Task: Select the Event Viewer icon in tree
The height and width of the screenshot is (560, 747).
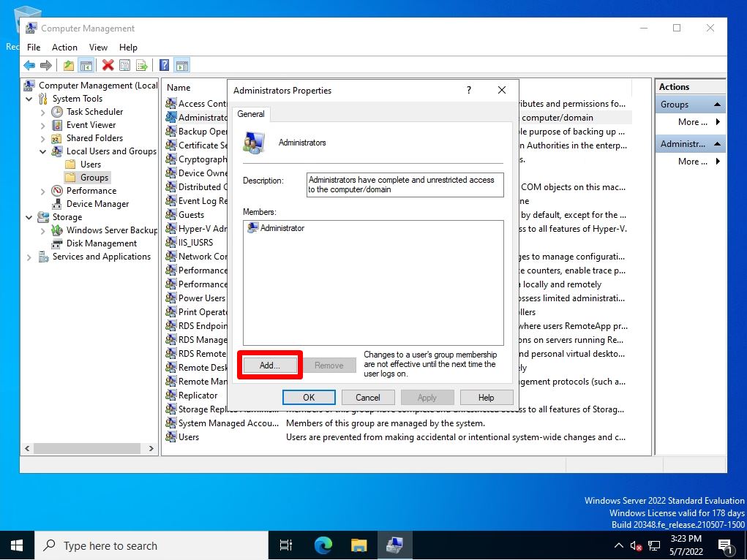Action: [57, 125]
